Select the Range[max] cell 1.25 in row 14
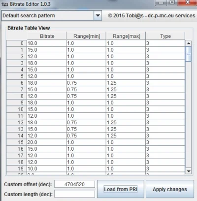 [x=126, y=135]
